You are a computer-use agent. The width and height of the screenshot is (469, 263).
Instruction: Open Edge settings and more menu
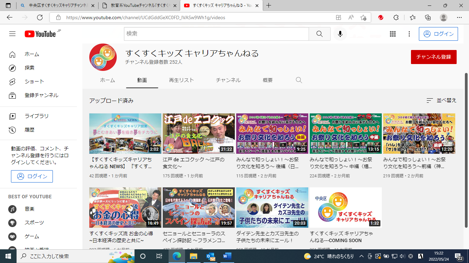point(459,17)
